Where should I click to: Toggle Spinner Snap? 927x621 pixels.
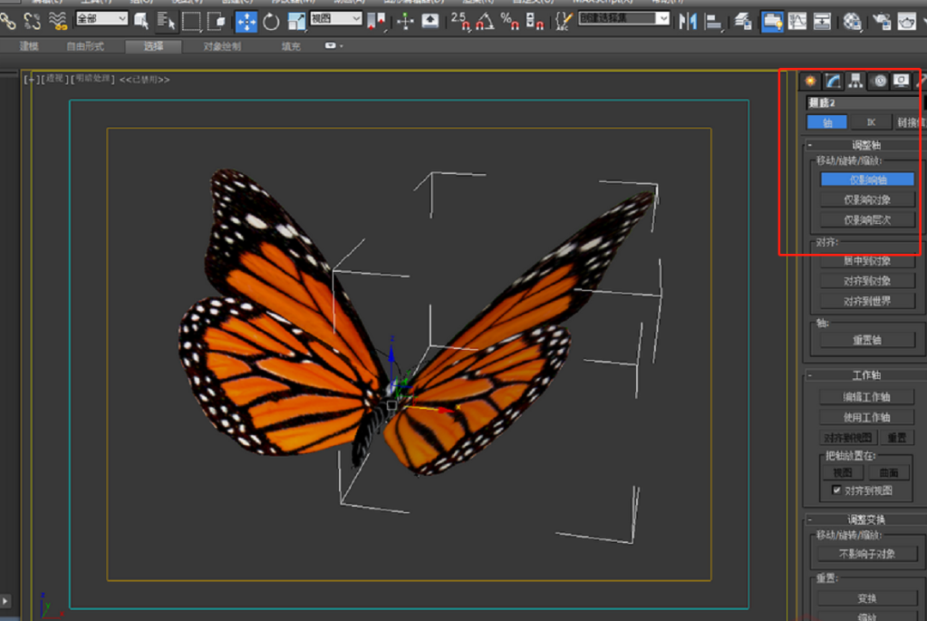535,21
